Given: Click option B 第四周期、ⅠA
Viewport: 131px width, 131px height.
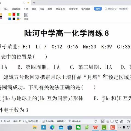Looking at the screenshot, I should (38, 67).
